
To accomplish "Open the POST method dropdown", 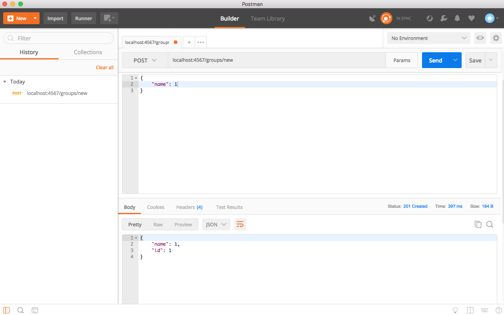I will click(145, 60).
